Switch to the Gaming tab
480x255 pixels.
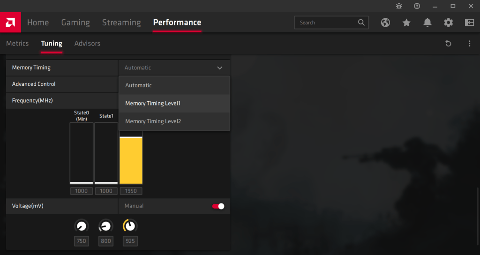[75, 22]
